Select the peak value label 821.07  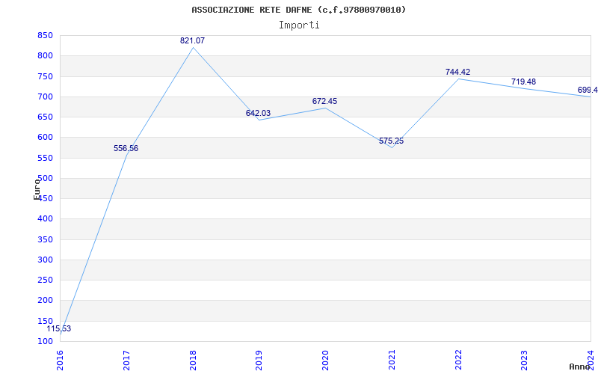coord(193,40)
